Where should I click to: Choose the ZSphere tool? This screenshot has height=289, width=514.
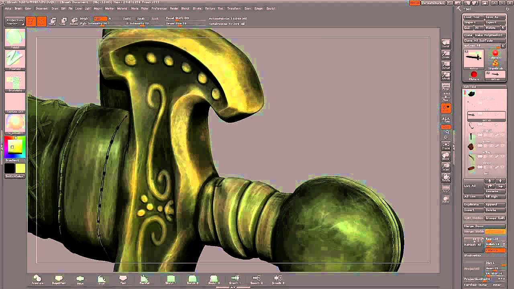pos(474,75)
